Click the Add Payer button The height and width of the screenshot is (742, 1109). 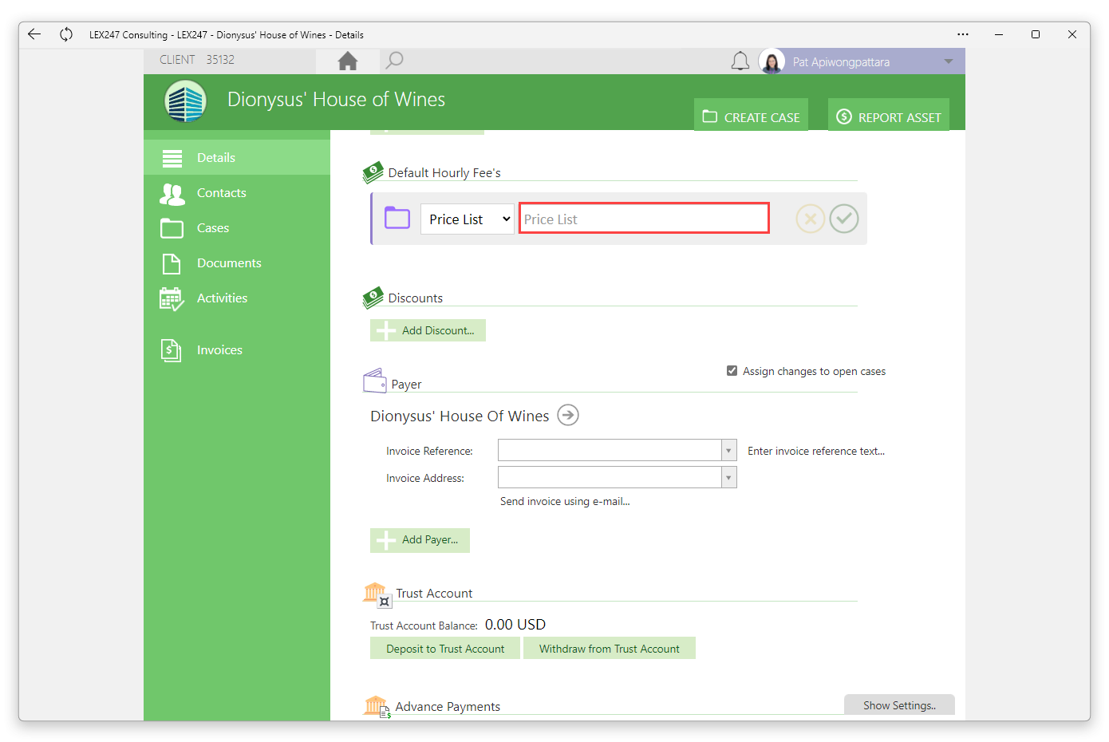click(x=420, y=540)
